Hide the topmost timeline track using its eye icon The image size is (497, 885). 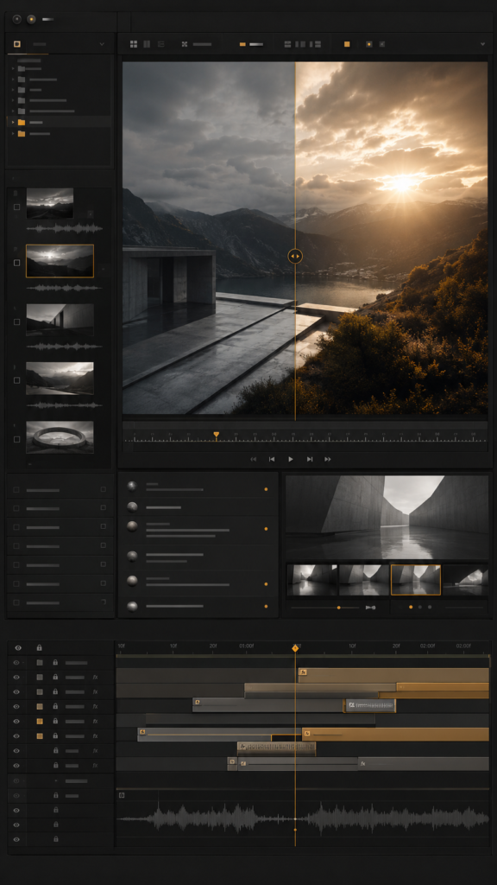coord(16,663)
